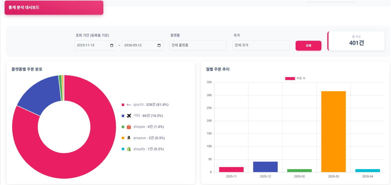Click the green 2026-02 bar
The height and width of the screenshot is (185, 391).
(300, 171)
